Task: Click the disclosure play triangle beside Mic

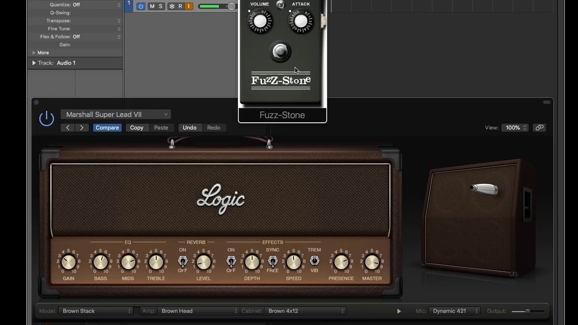Action: tap(399, 311)
